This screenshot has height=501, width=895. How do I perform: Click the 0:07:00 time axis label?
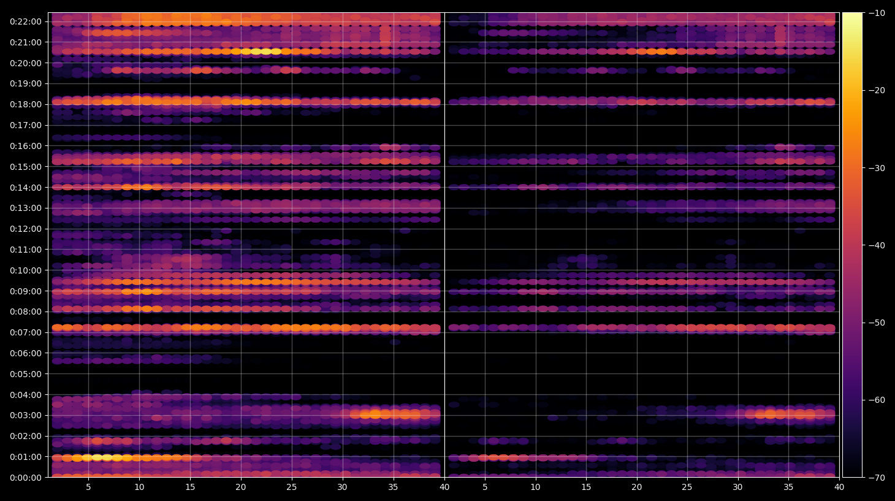[x=26, y=332]
